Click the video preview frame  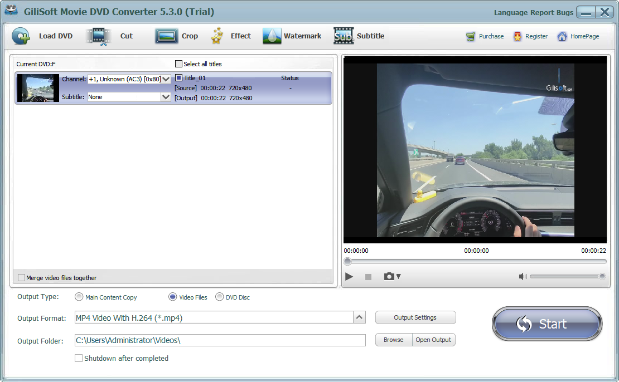[475, 149]
